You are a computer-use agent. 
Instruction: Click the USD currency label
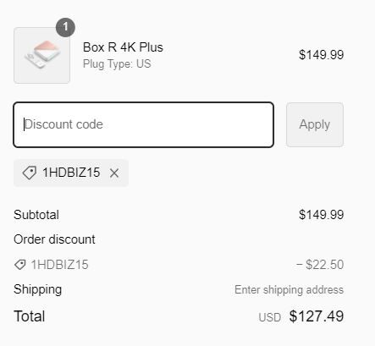tap(270, 317)
